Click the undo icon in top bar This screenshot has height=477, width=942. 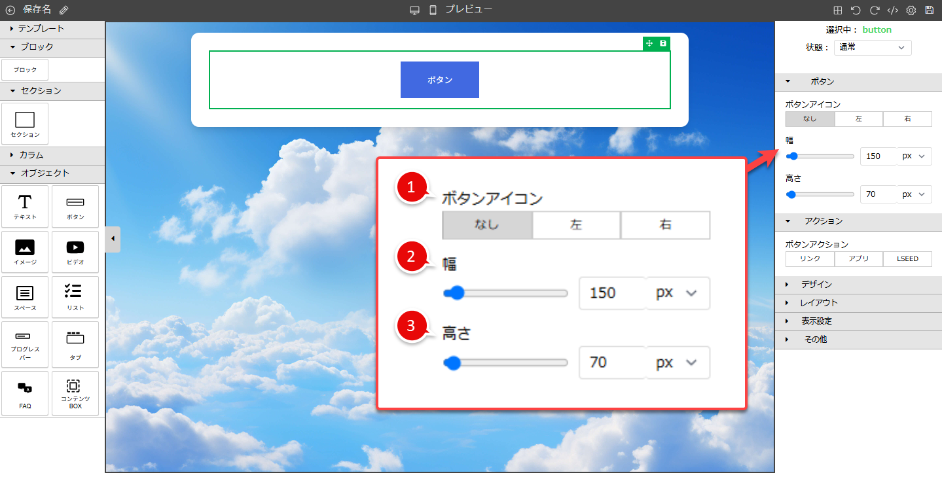click(856, 10)
